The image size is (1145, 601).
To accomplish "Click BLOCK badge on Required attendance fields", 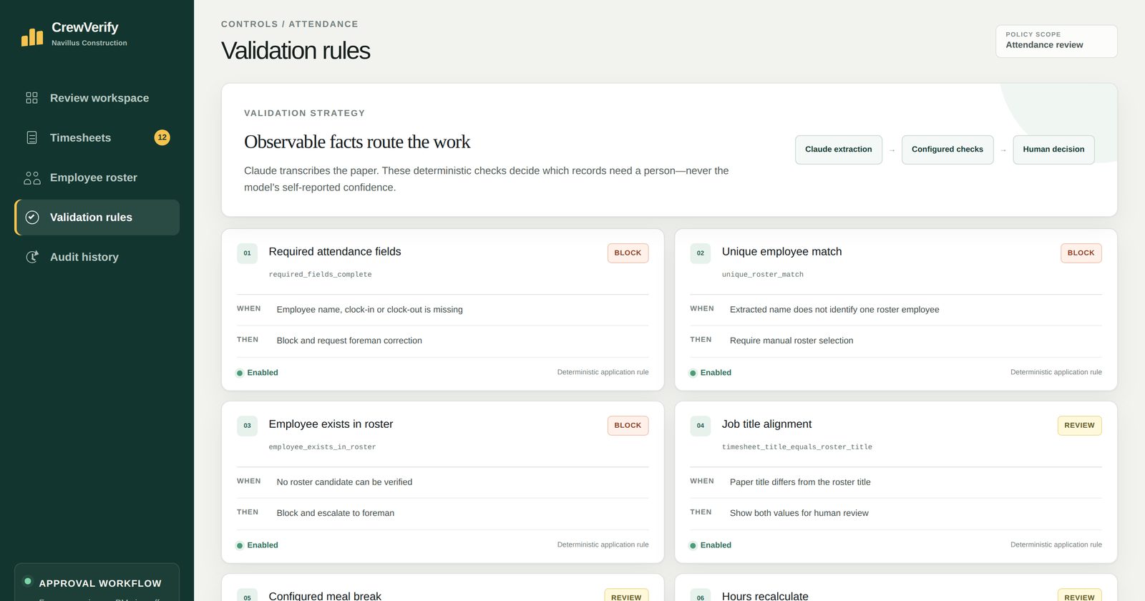I will click(x=628, y=253).
